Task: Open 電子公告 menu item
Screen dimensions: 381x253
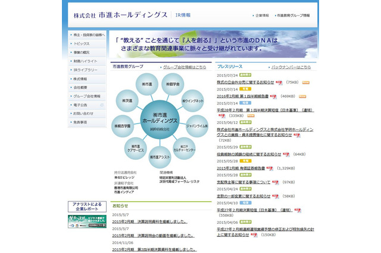Action: (x=88, y=105)
